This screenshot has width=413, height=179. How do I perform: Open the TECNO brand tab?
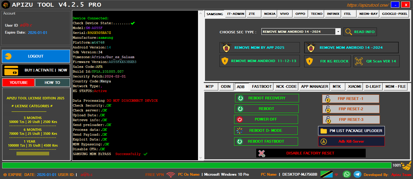point(317,14)
